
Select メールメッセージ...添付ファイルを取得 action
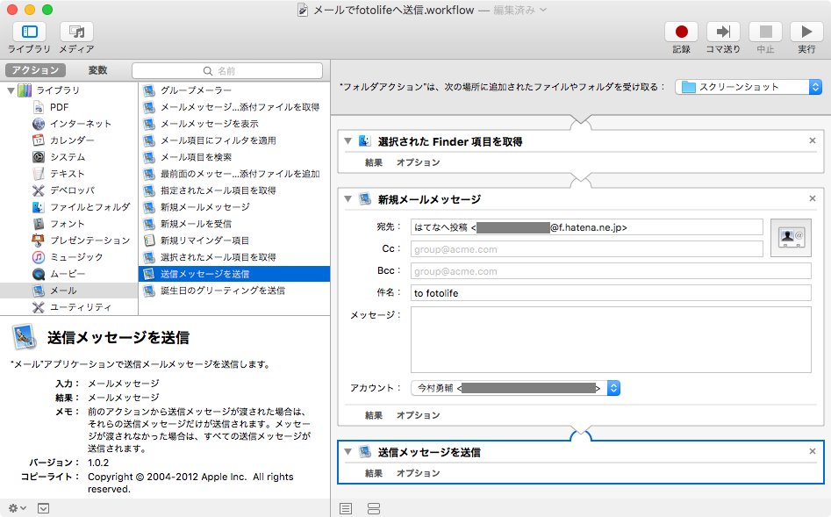click(233, 107)
